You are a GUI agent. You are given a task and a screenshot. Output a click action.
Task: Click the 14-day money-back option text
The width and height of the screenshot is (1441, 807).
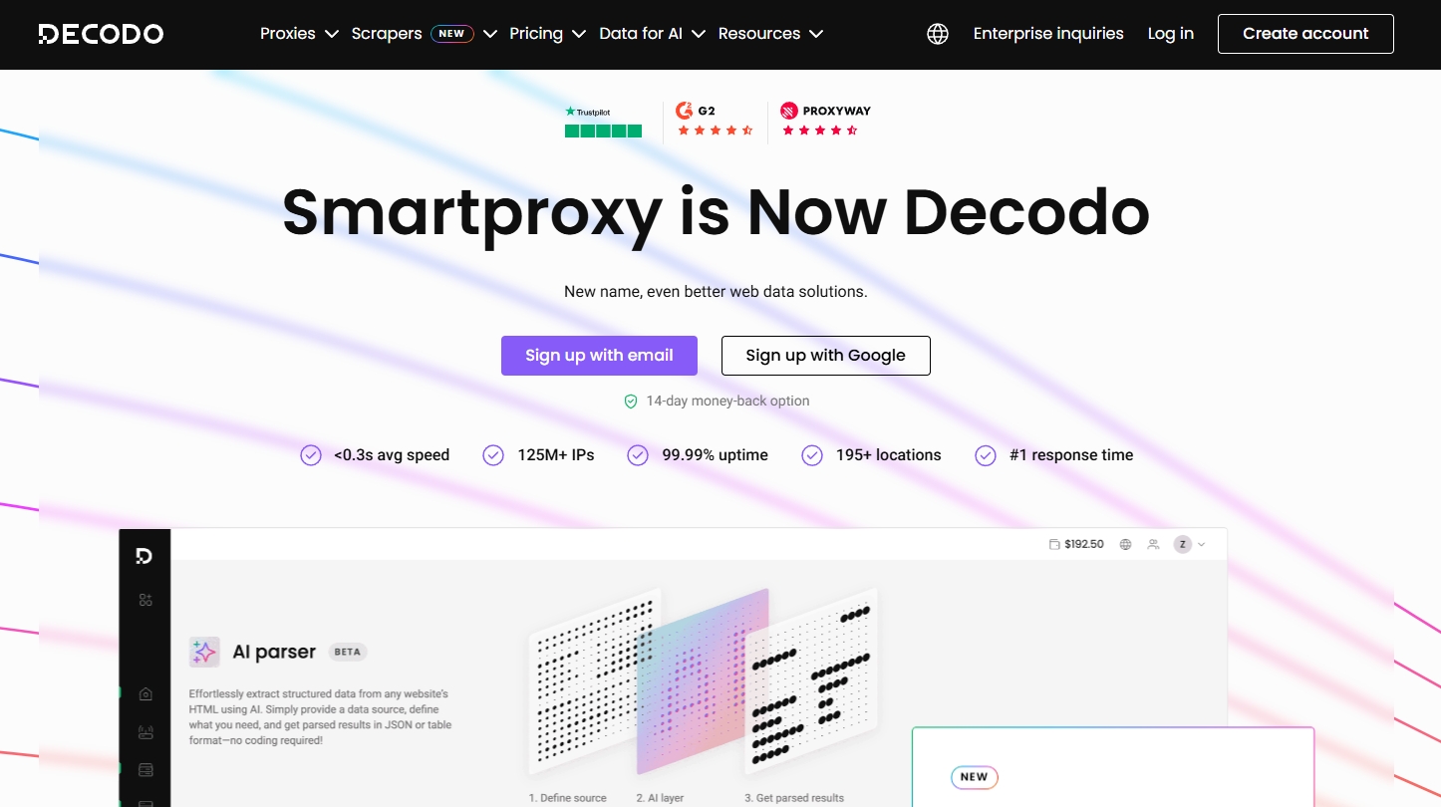[x=727, y=402]
